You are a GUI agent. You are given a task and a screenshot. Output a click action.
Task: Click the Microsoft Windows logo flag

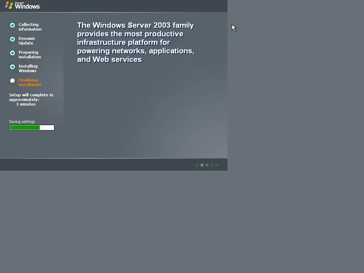coord(9,5)
